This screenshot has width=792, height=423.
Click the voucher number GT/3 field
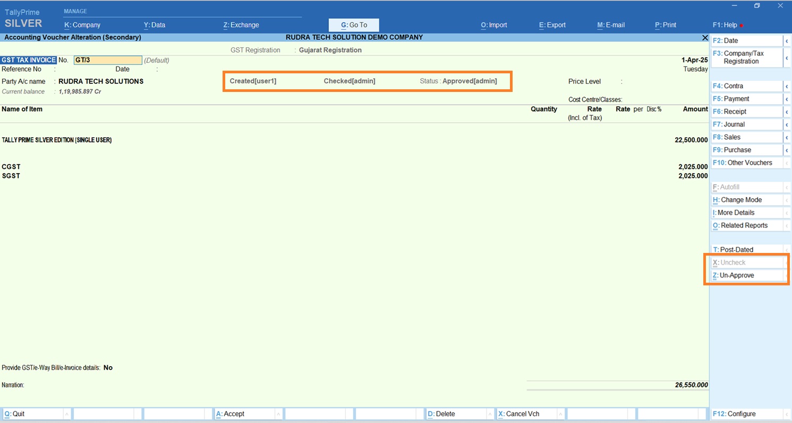pyautogui.click(x=108, y=60)
